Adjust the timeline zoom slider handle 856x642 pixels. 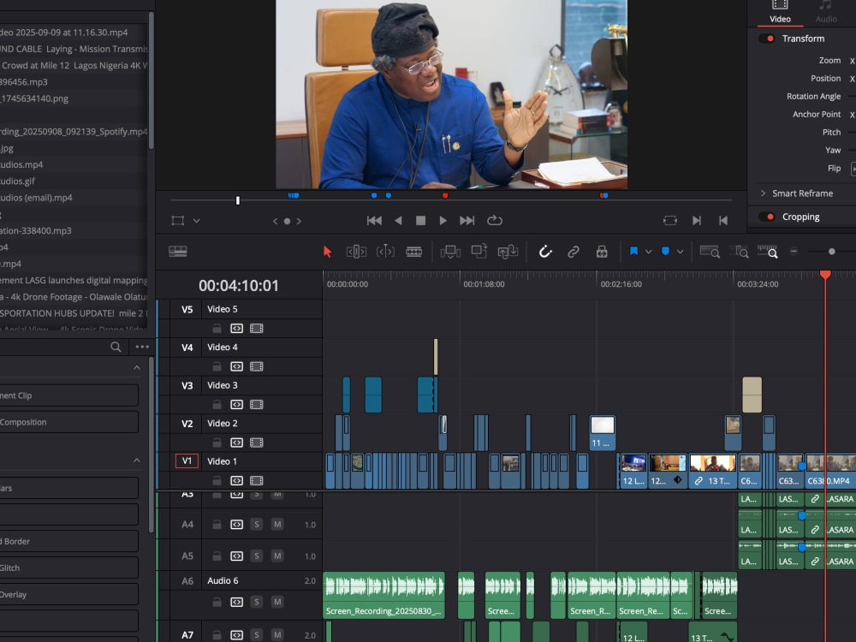(x=831, y=252)
